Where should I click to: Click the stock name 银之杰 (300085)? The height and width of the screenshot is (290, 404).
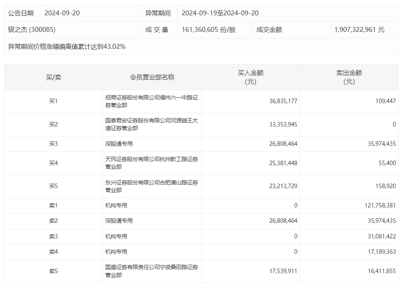[32, 29]
